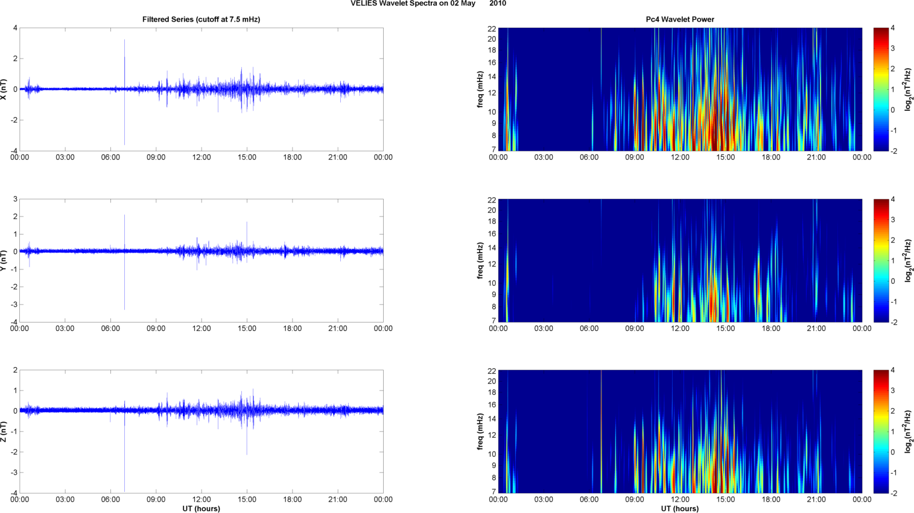Screen dimensions: 914x513
Task: Click the VELIES Wavelet Spectra figure title
Action: tap(428, 4)
